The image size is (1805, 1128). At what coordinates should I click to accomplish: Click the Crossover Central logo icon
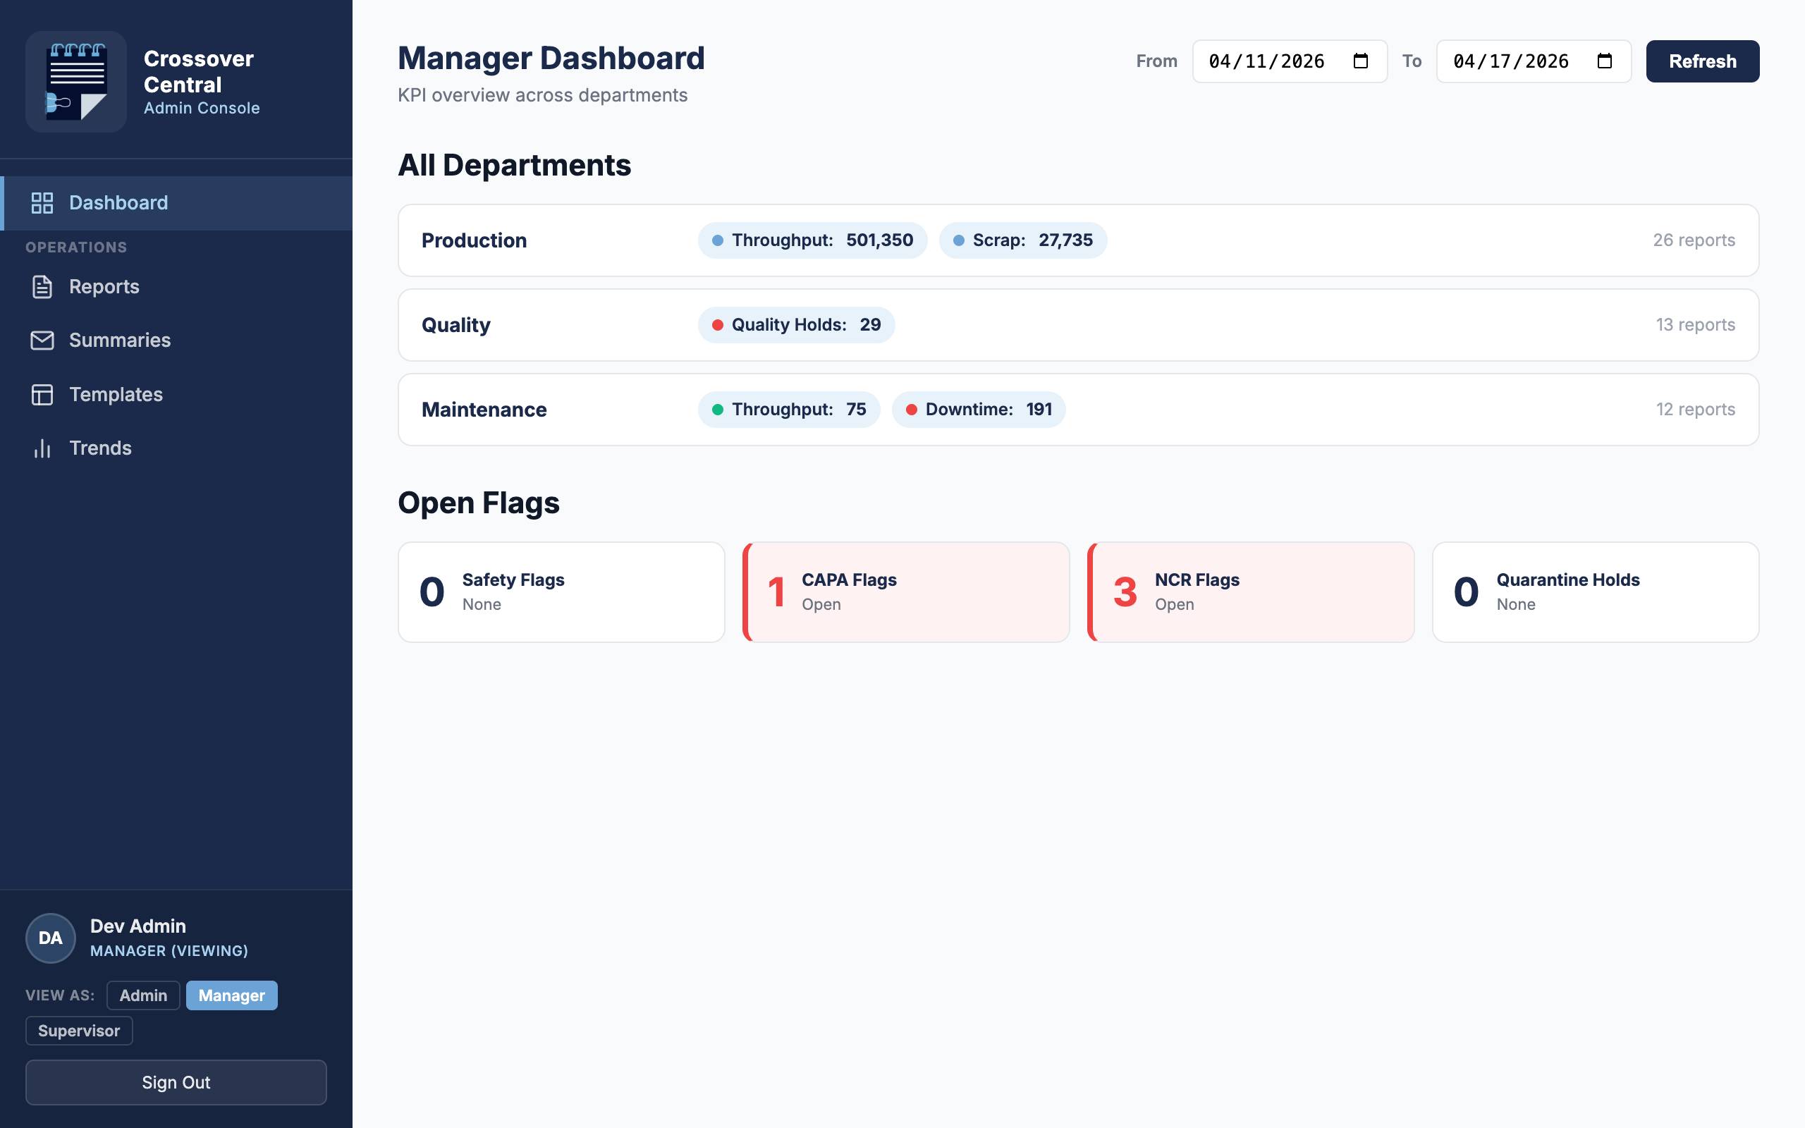pos(76,82)
